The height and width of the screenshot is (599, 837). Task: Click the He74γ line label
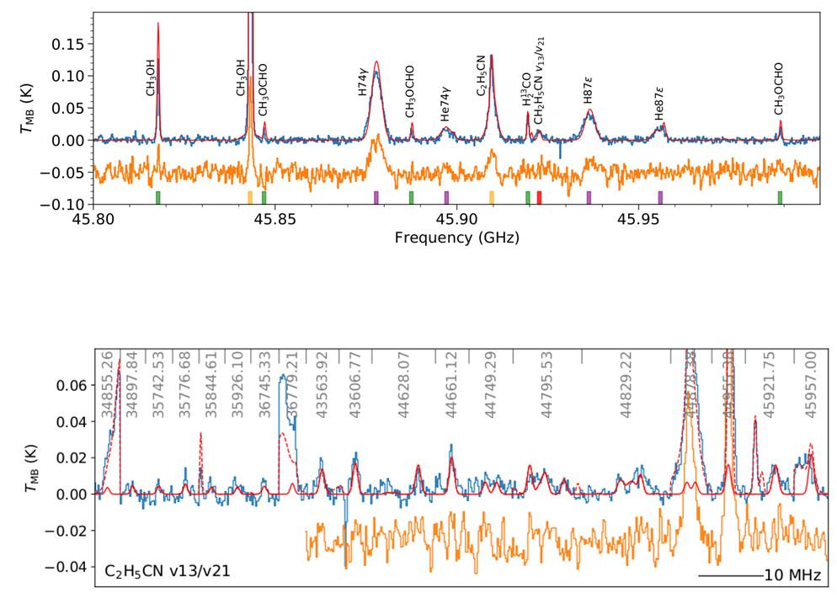click(445, 104)
